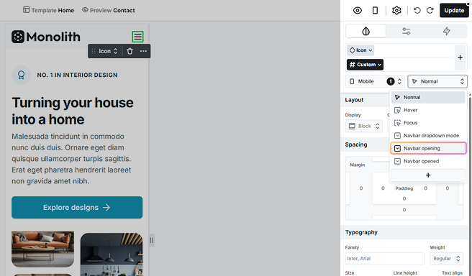Viewport: 472px width, 276px height.
Task: Open the settings gear icon
Action: click(396, 11)
